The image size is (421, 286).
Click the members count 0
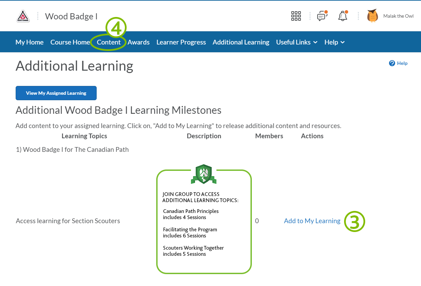pos(257,221)
